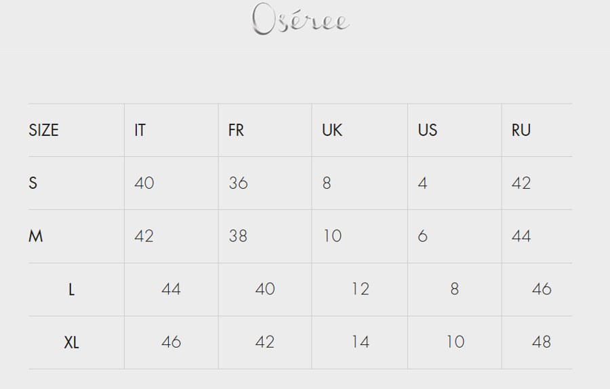Select the XL size row label

[71, 342]
